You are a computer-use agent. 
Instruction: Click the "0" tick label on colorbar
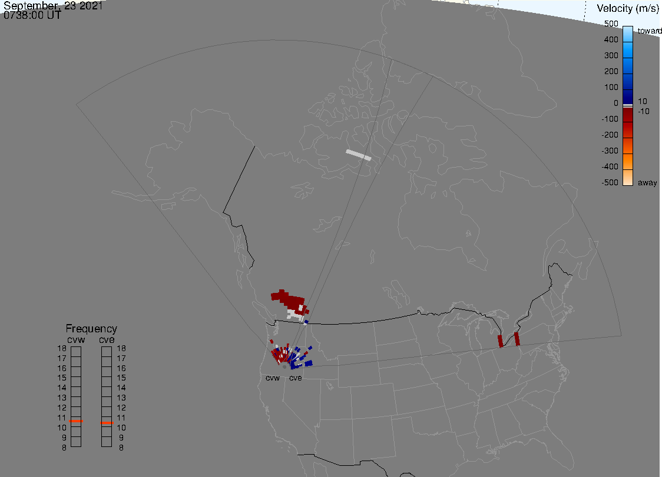tap(616, 104)
